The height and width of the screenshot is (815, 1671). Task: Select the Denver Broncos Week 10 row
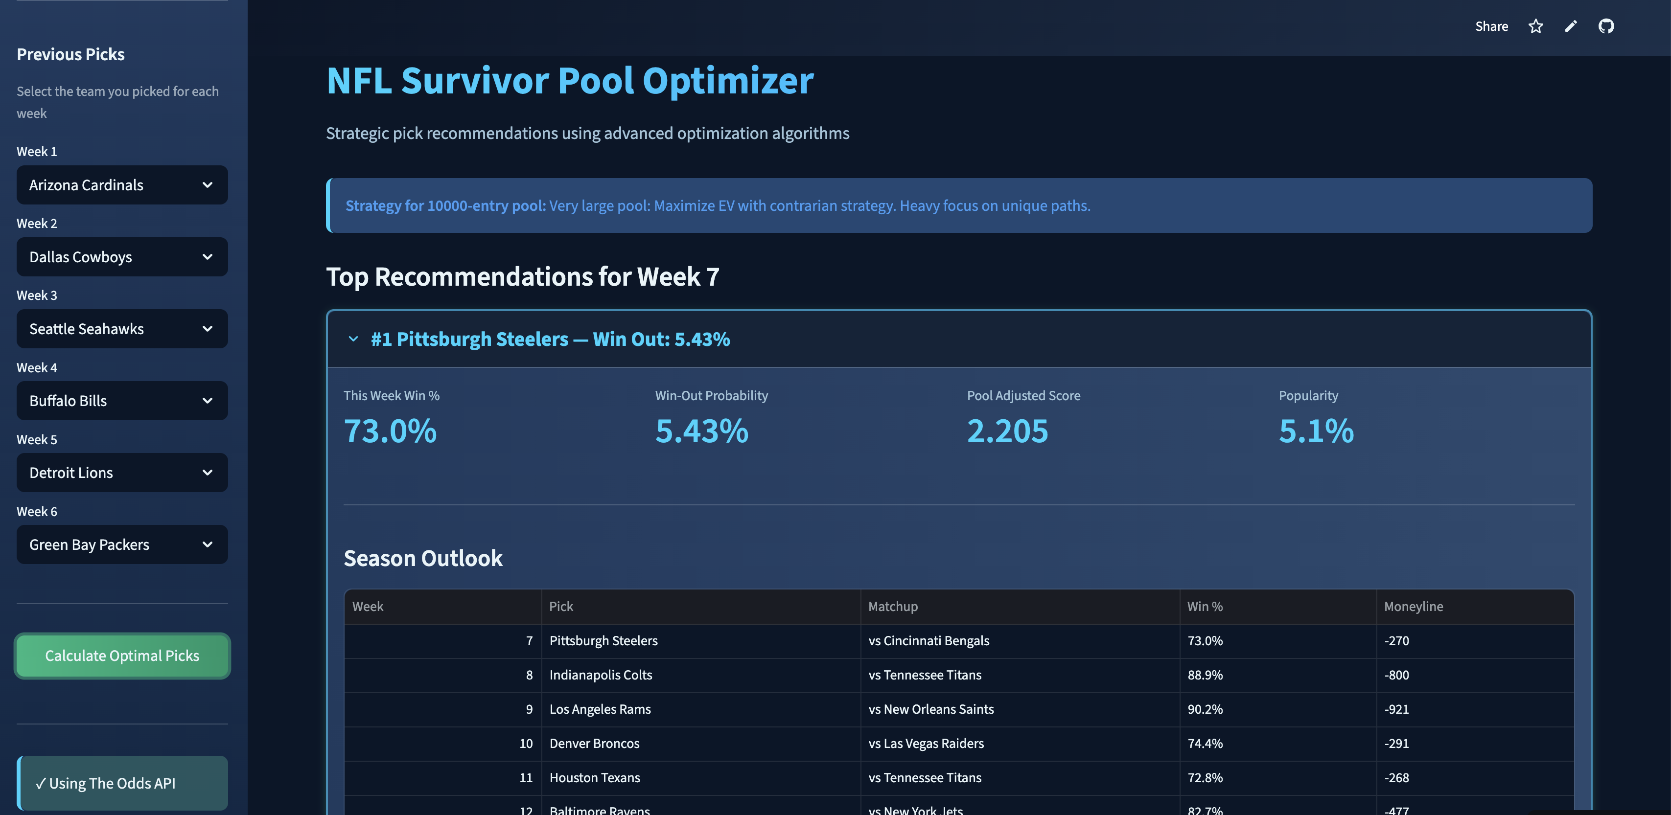[x=778, y=744]
